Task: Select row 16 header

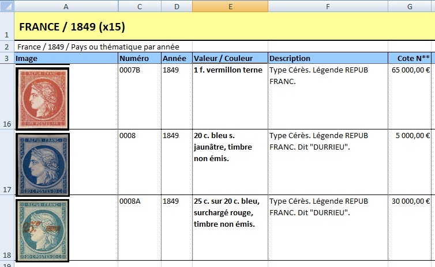Action: coord(7,97)
